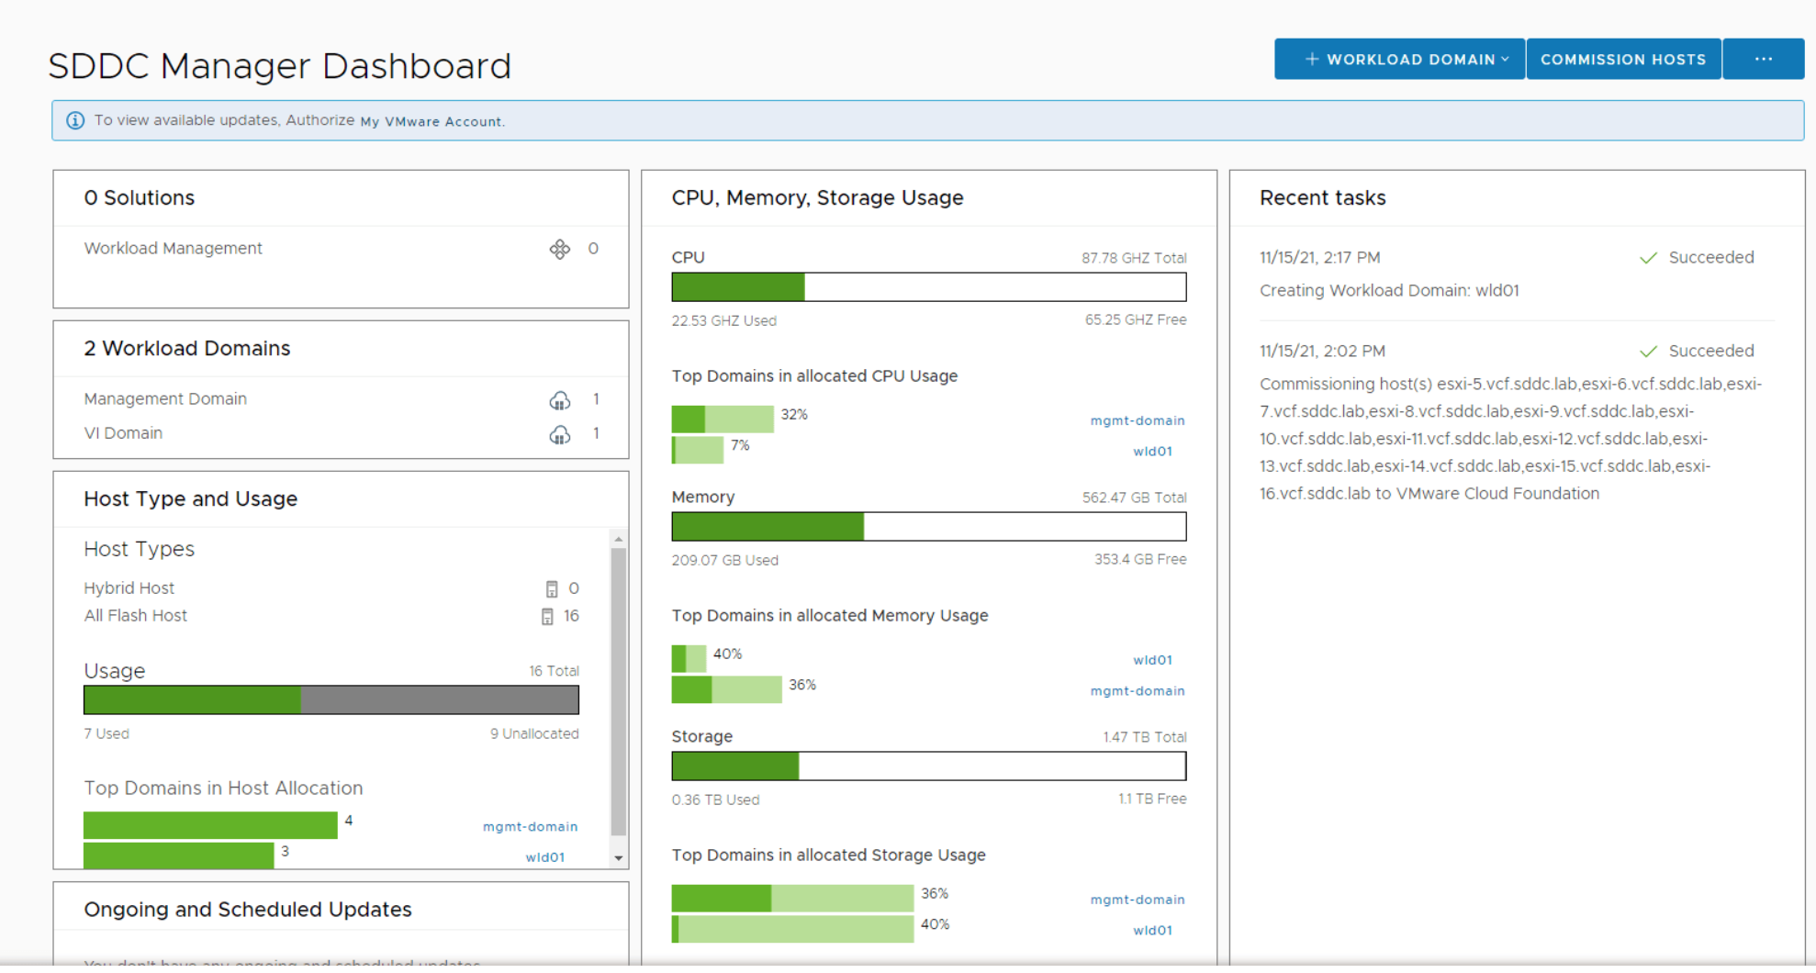Click the CPU usage progress bar
The height and width of the screenshot is (973, 1816).
pyautogui.click(x=928, y=286)
